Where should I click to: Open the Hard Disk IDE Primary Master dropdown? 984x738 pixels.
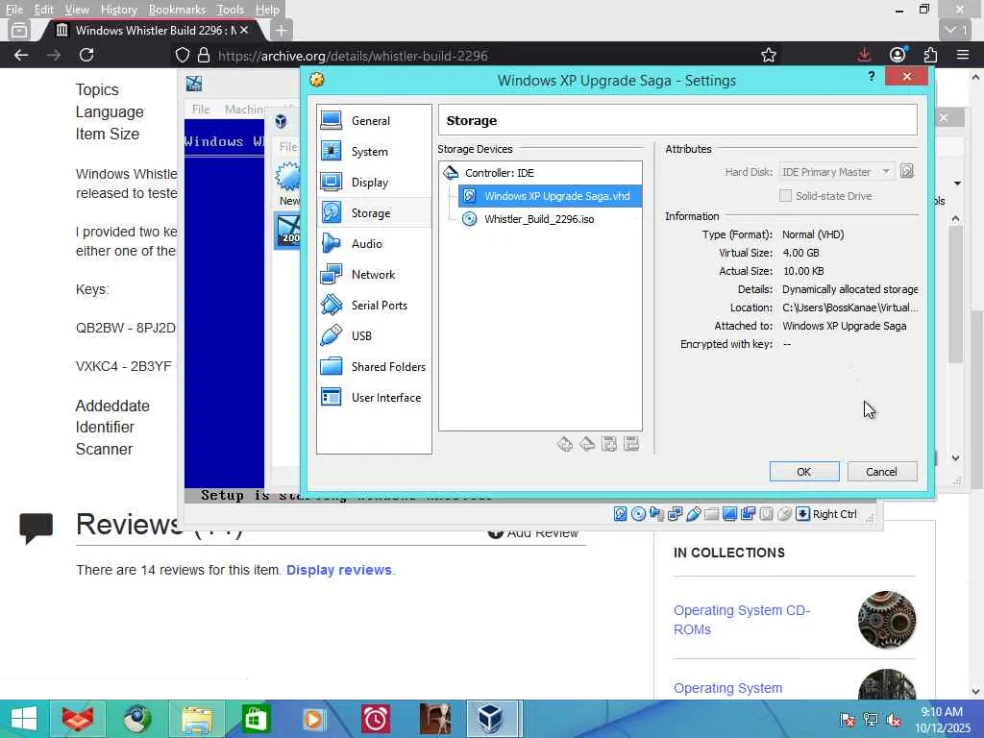pyautogui.click(x=837, y=171)
